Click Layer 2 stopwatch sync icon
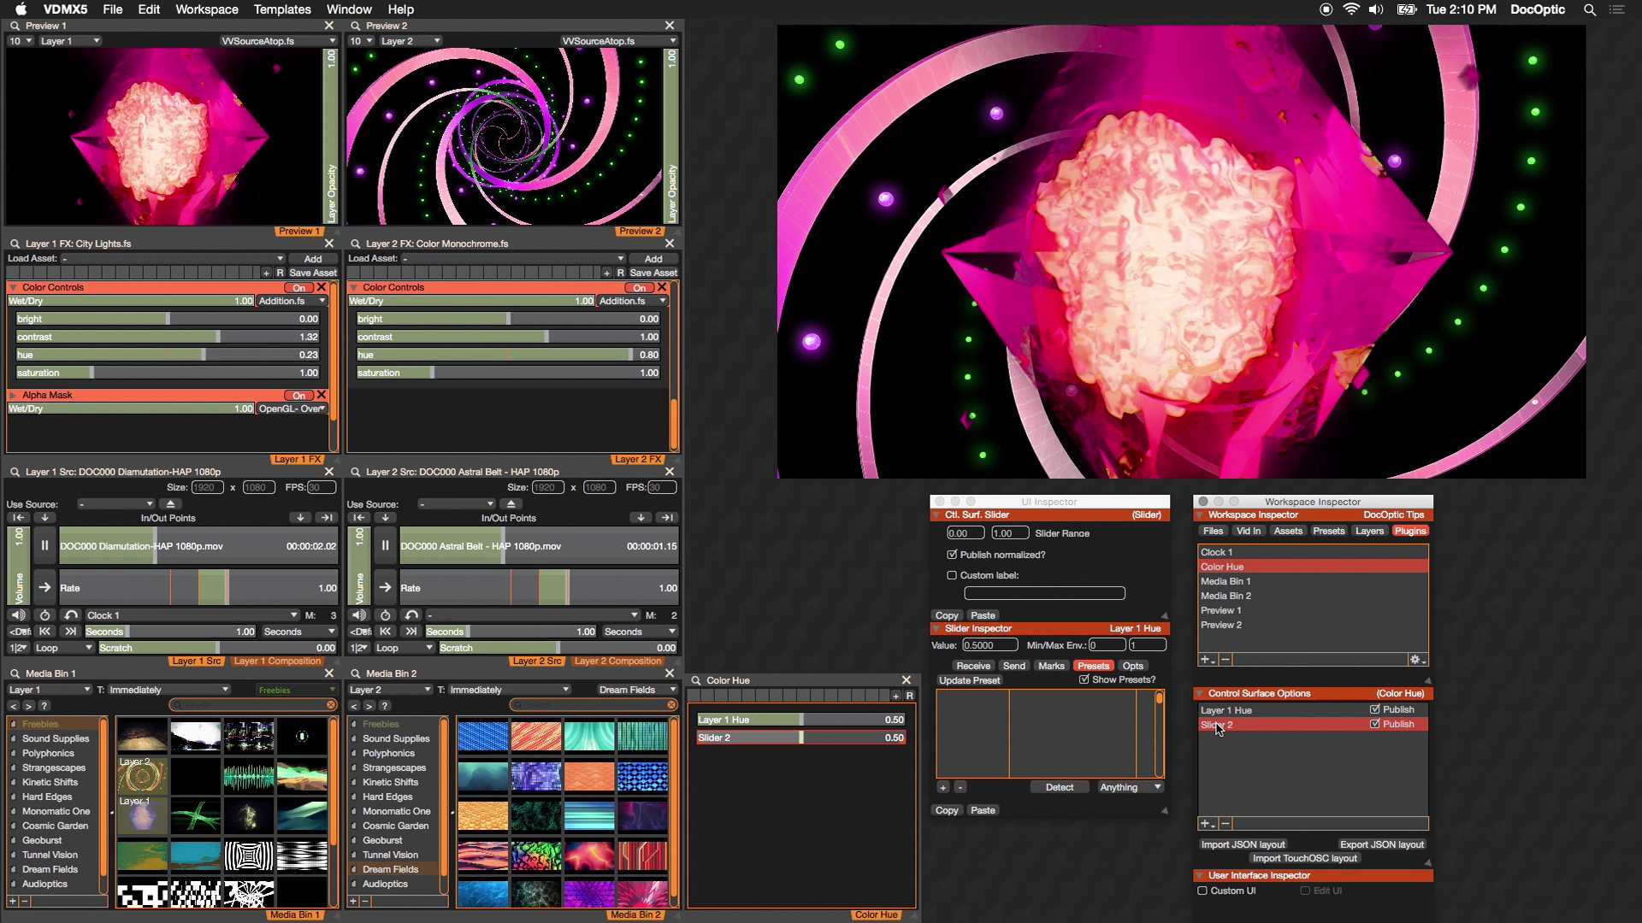Viewport: 1642px width, 923px height. pyautogui.click(x=385, y=615)
